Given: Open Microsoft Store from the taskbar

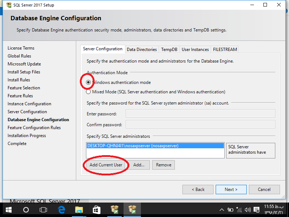Looking at the screenshot, I should pyautogui.click(x=96, y=210).
